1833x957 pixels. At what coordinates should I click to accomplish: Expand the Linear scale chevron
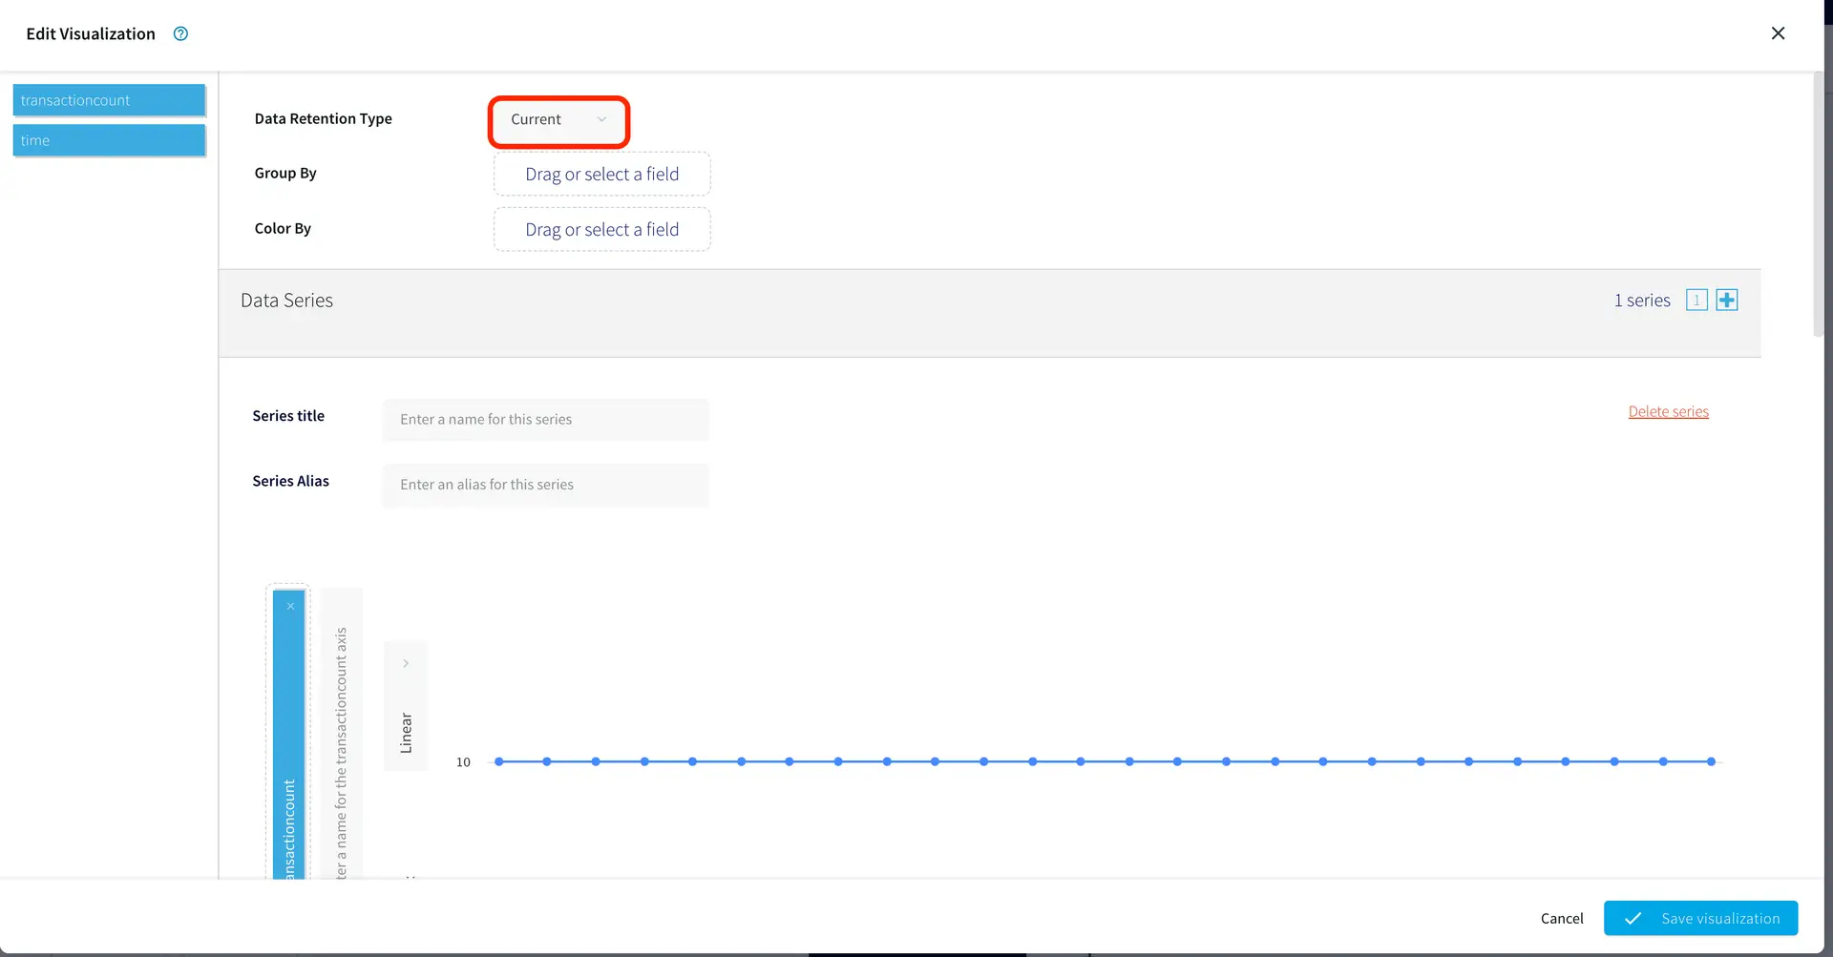point(406,663)
